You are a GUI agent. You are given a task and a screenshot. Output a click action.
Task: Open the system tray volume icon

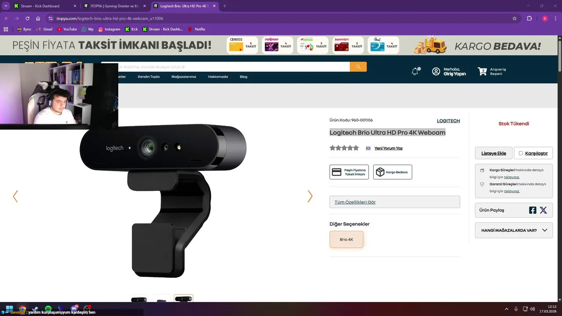click(x=533, y=309)
